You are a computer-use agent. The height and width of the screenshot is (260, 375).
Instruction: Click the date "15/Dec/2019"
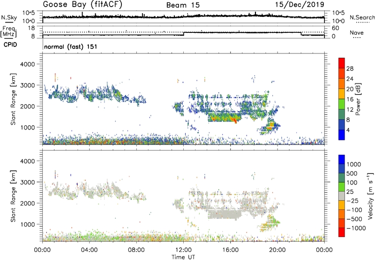pyautogui.click(x=300, y=4)
